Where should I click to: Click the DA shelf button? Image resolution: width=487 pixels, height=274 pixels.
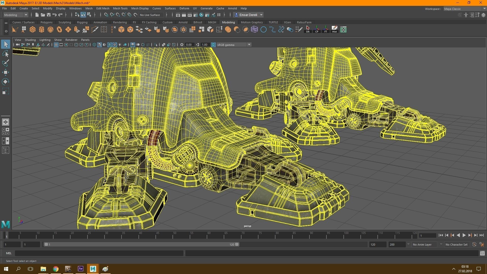tap(308, 30)
